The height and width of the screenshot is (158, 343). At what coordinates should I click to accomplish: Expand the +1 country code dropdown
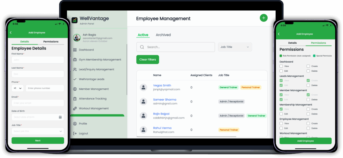(18, 88)
